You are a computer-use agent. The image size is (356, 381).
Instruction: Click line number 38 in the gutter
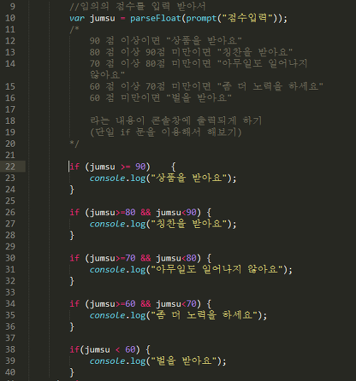tap(10, 350)
